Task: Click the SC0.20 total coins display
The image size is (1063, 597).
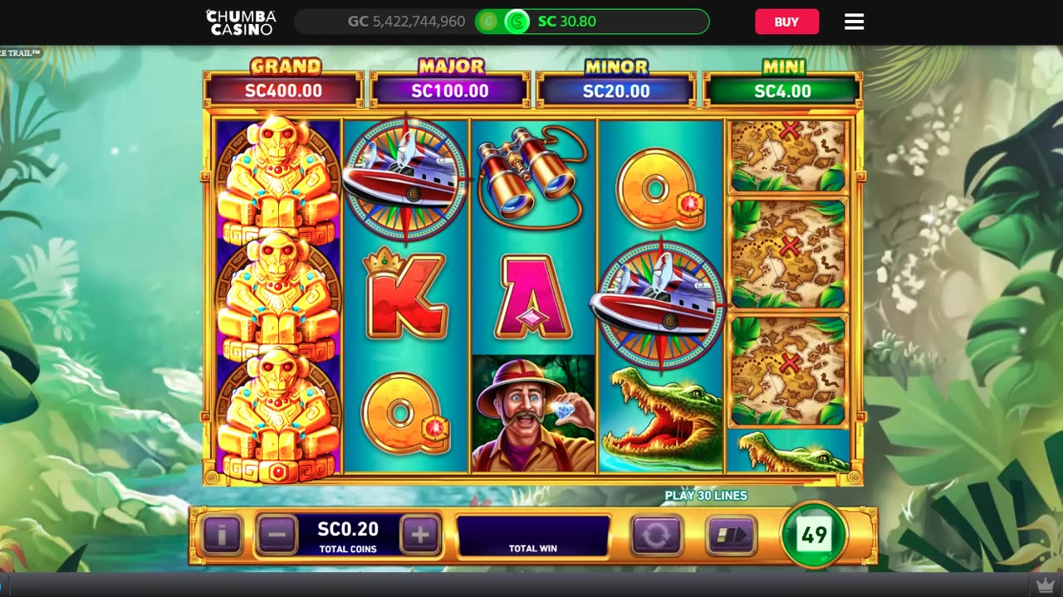Action: click(348, 535)
